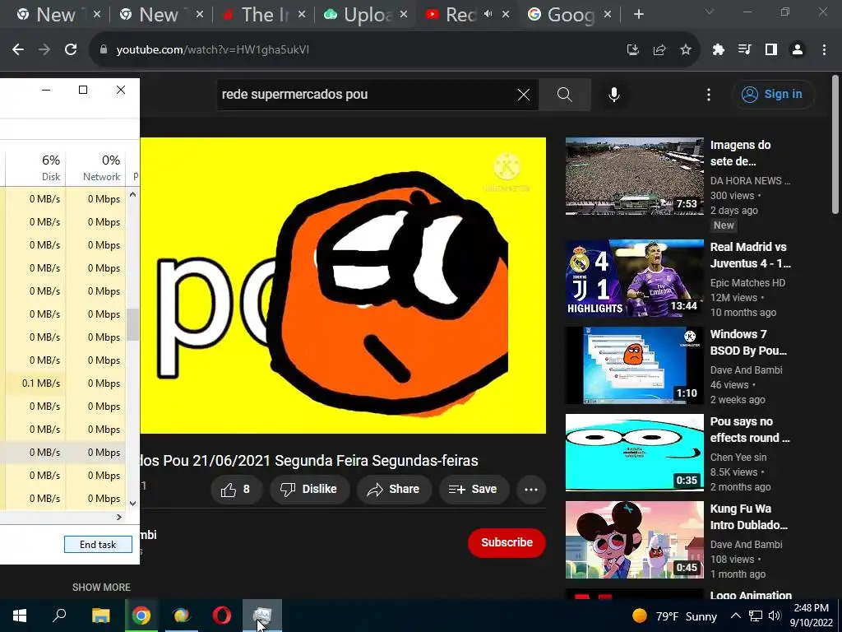Screen dimensions: 842x632
Task: Open Windows taskbar search
Action: point(59,616)
